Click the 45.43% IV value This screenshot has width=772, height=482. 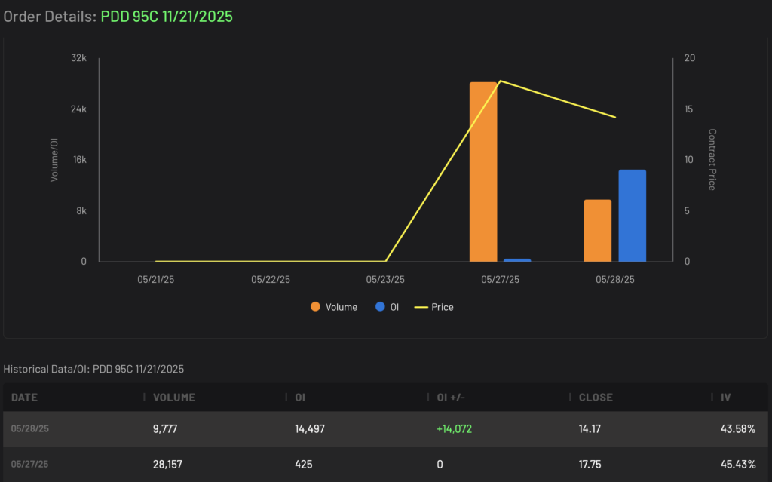tap(737, 464)
